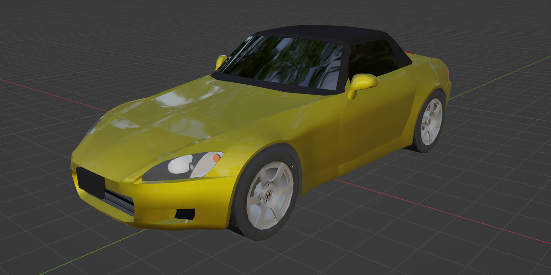
Task: Select the orange turn signal in headlight
Action: 216,158
